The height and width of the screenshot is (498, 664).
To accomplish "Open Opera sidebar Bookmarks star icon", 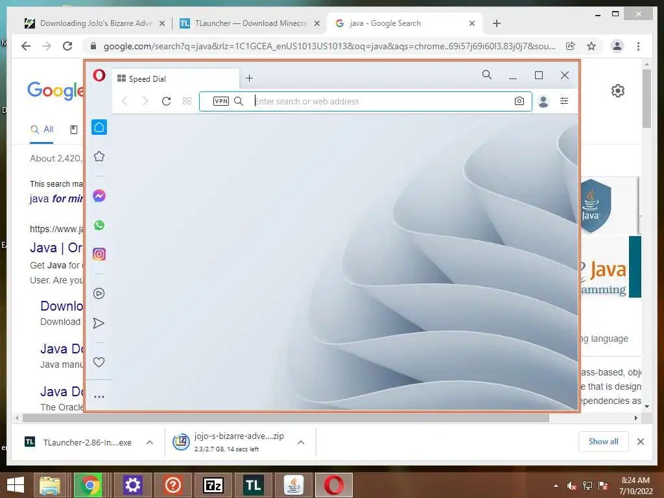I will (x=99, y=157).
